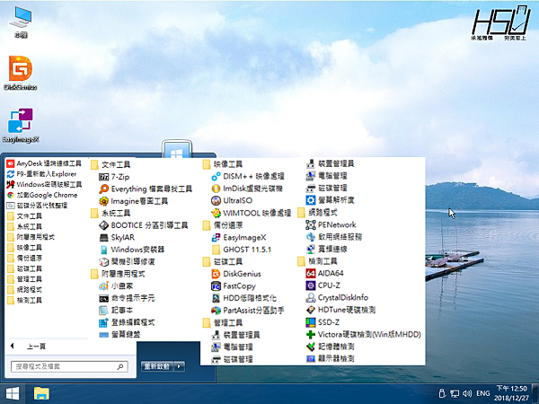The height and width of the screenshot is (404, 539).
Task: Open HDD低階格式化 low-level format tool
Action: click(x=243, y=298)
